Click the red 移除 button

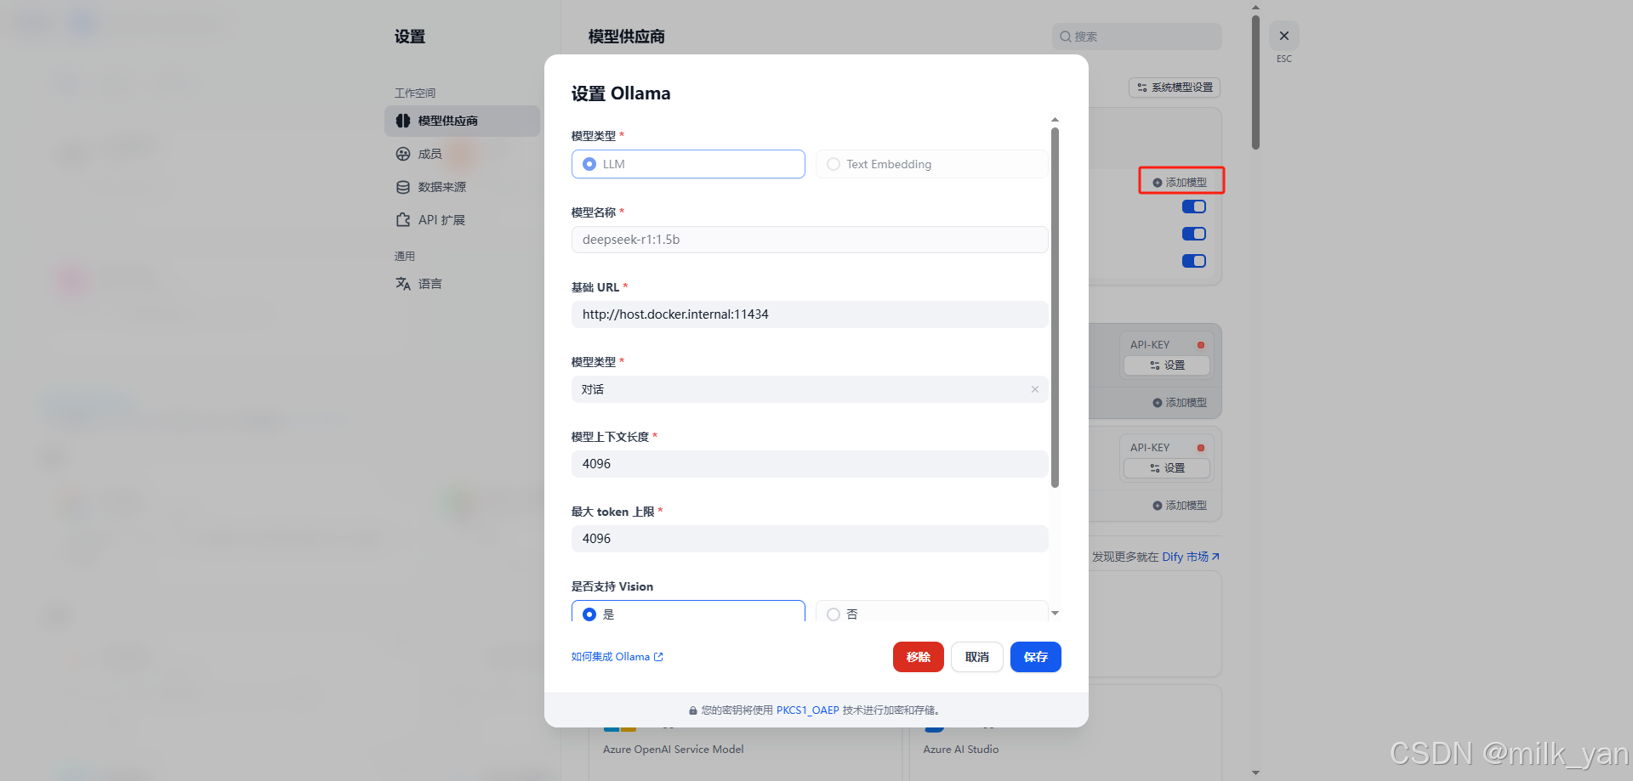[919, 657]
